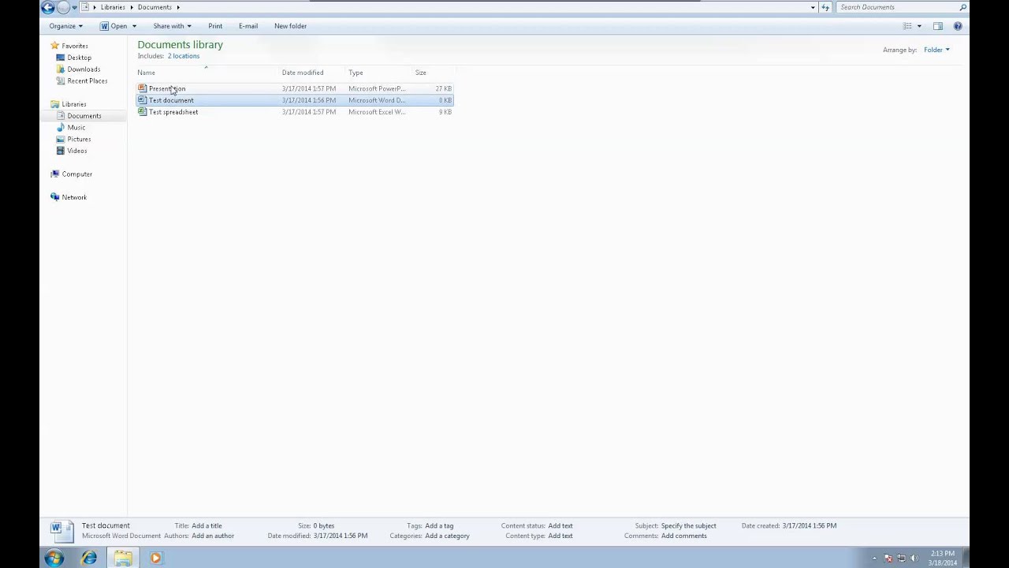This screenshot has height=568, width=1009.
Task: Select Libraries in the navigation pane
Action: tap(74, 104)
